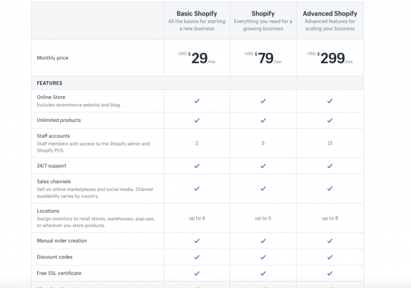
Task: Click the $299 per month price
Action: pyautogui.click(x=331, y=58)
